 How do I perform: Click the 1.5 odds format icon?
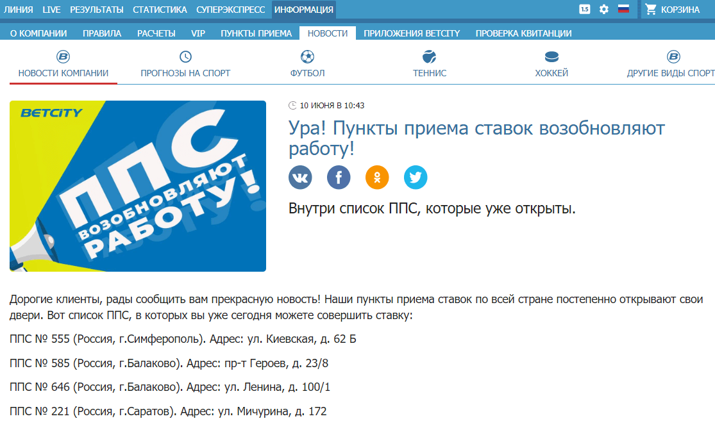coord(585,9)
